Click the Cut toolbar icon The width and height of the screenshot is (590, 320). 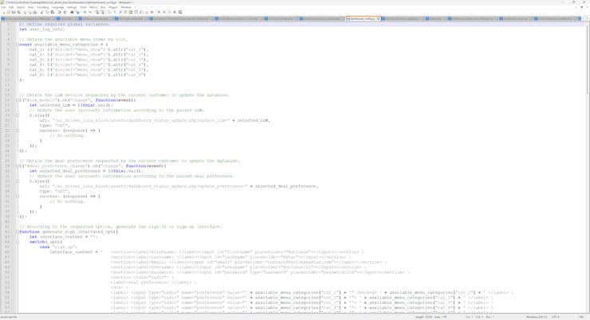(x=41, y=12)
